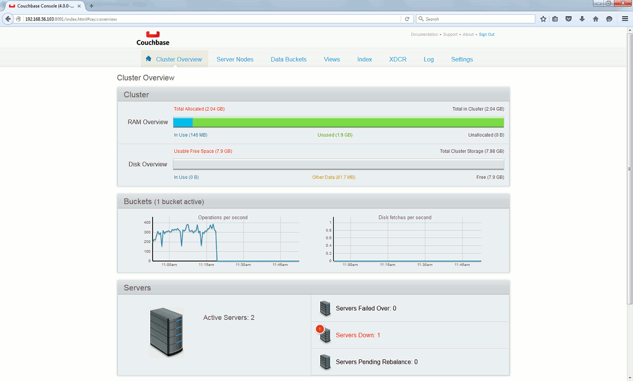633x381 pixels.
Task: Go to the Views tab
Action: click(332, 59)
